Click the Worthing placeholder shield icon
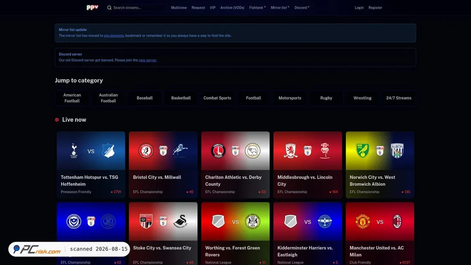The width and height of the screenshot is (471, 265). 218,222
